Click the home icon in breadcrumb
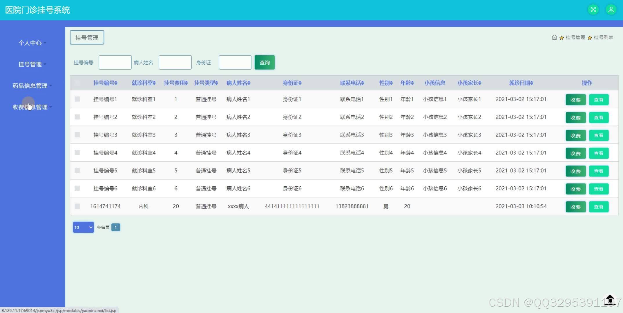Image resolution: width=623 pixels, height=313 pixels. (x=554, y=37)
